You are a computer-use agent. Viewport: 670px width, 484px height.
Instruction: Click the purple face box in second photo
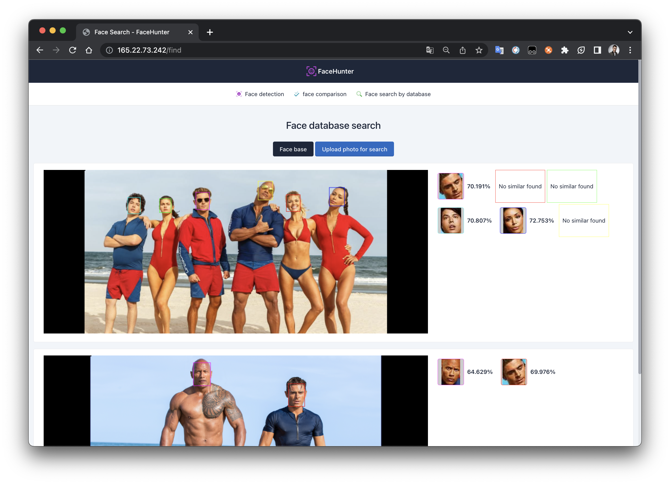click(202, 374)
